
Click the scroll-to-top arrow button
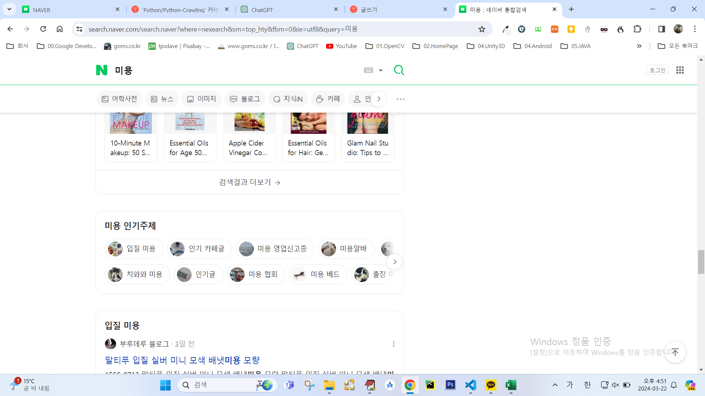[x=675, y=352]
